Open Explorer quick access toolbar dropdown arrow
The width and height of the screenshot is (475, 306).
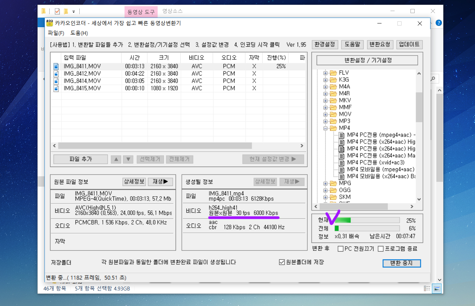73,12
